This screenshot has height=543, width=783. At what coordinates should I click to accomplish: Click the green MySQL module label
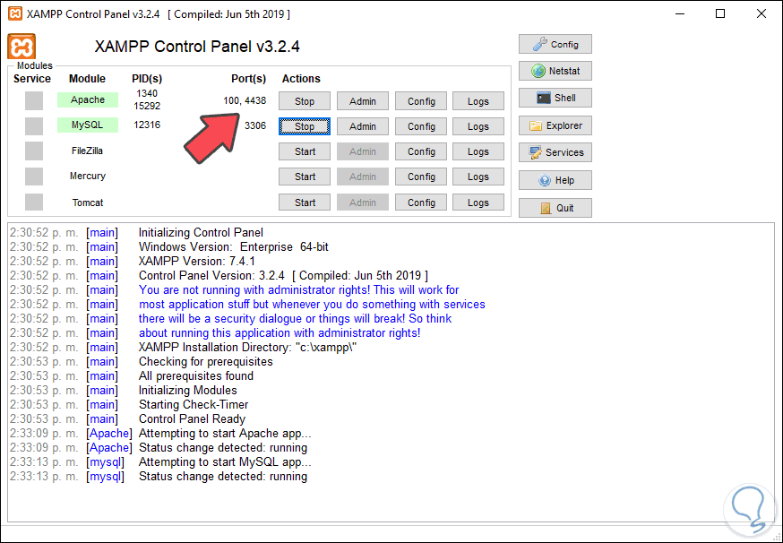[x=88, y=125]
